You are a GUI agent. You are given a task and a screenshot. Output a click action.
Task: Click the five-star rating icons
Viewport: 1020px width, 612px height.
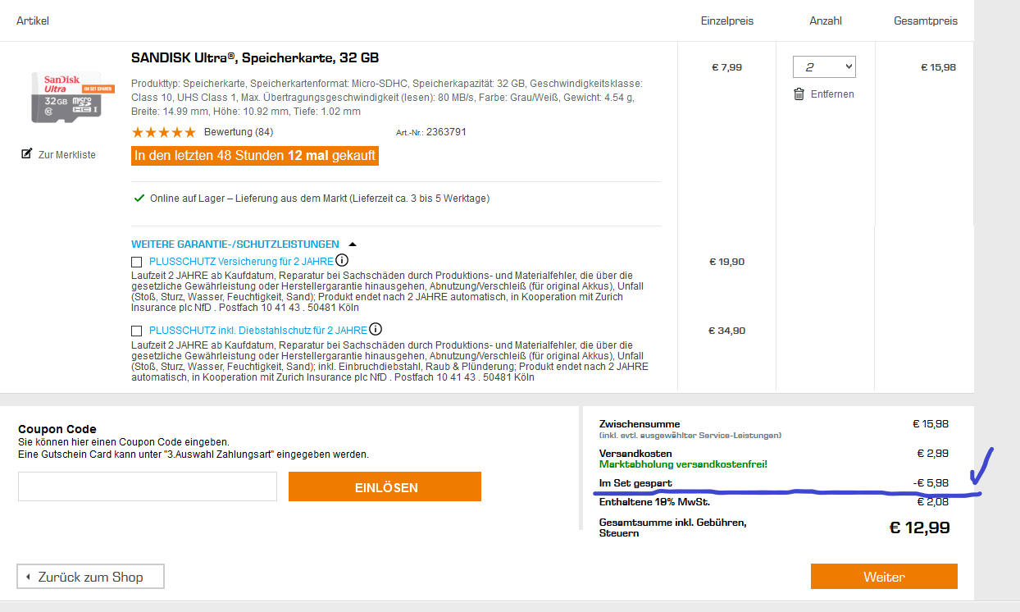tap(163, 132)
